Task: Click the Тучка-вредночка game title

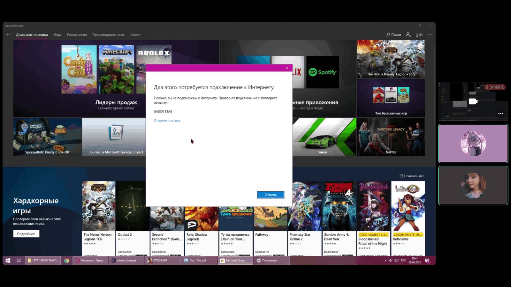Action: [x=235, y=237]
